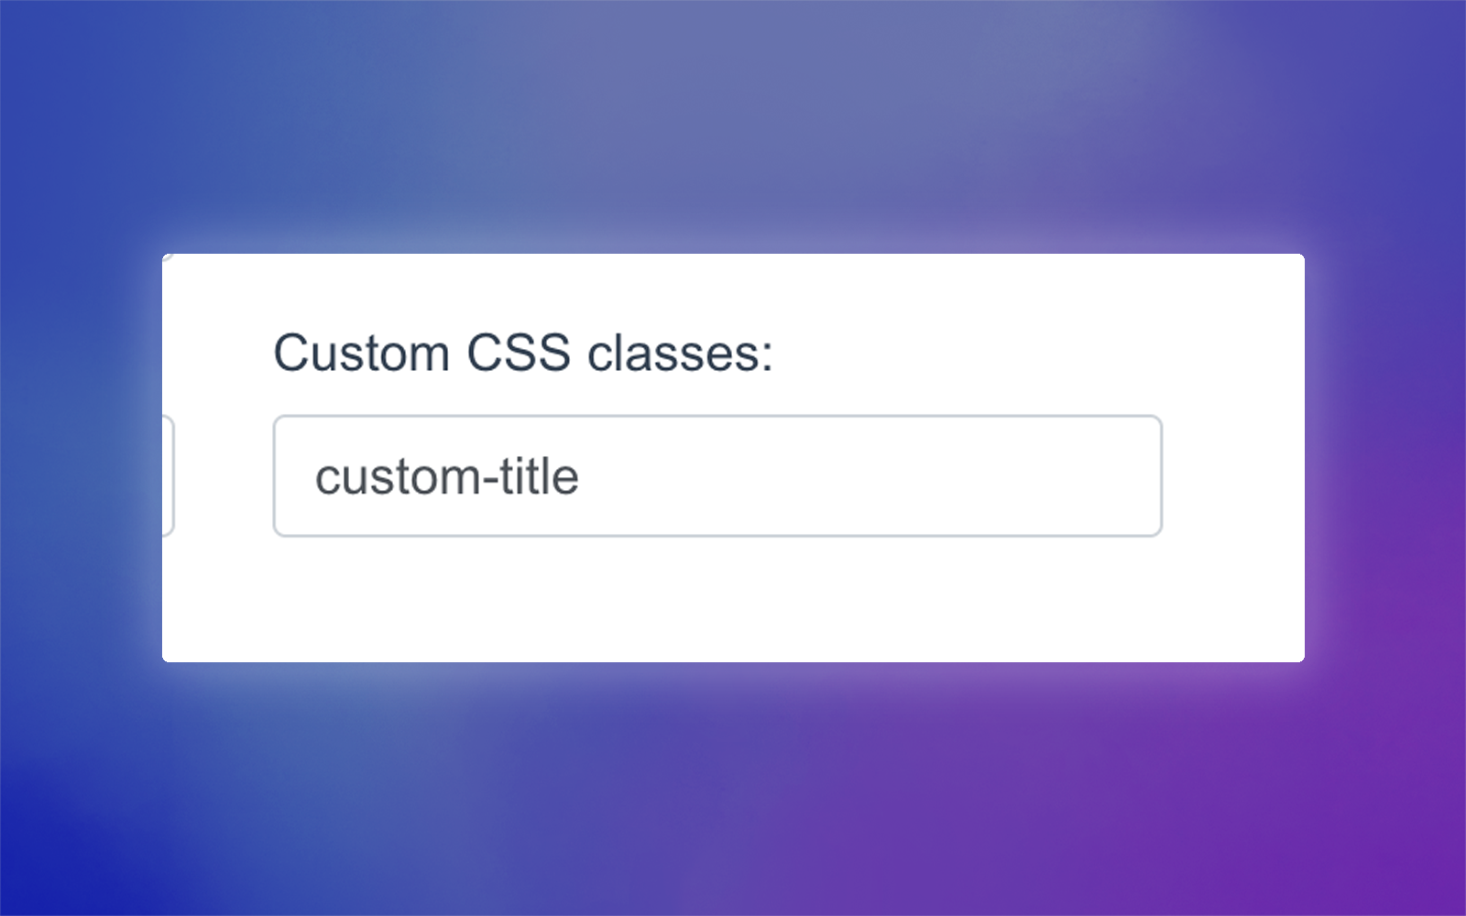
Task: Click the "Custom CSS classes:" label
Action: click(523, 353)
